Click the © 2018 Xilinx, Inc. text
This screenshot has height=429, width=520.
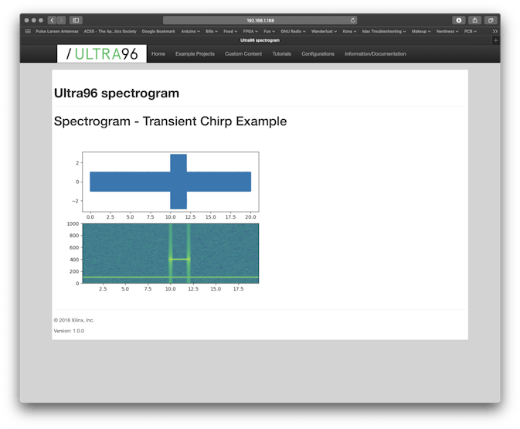pyautogui.click(x=74, y=320)
